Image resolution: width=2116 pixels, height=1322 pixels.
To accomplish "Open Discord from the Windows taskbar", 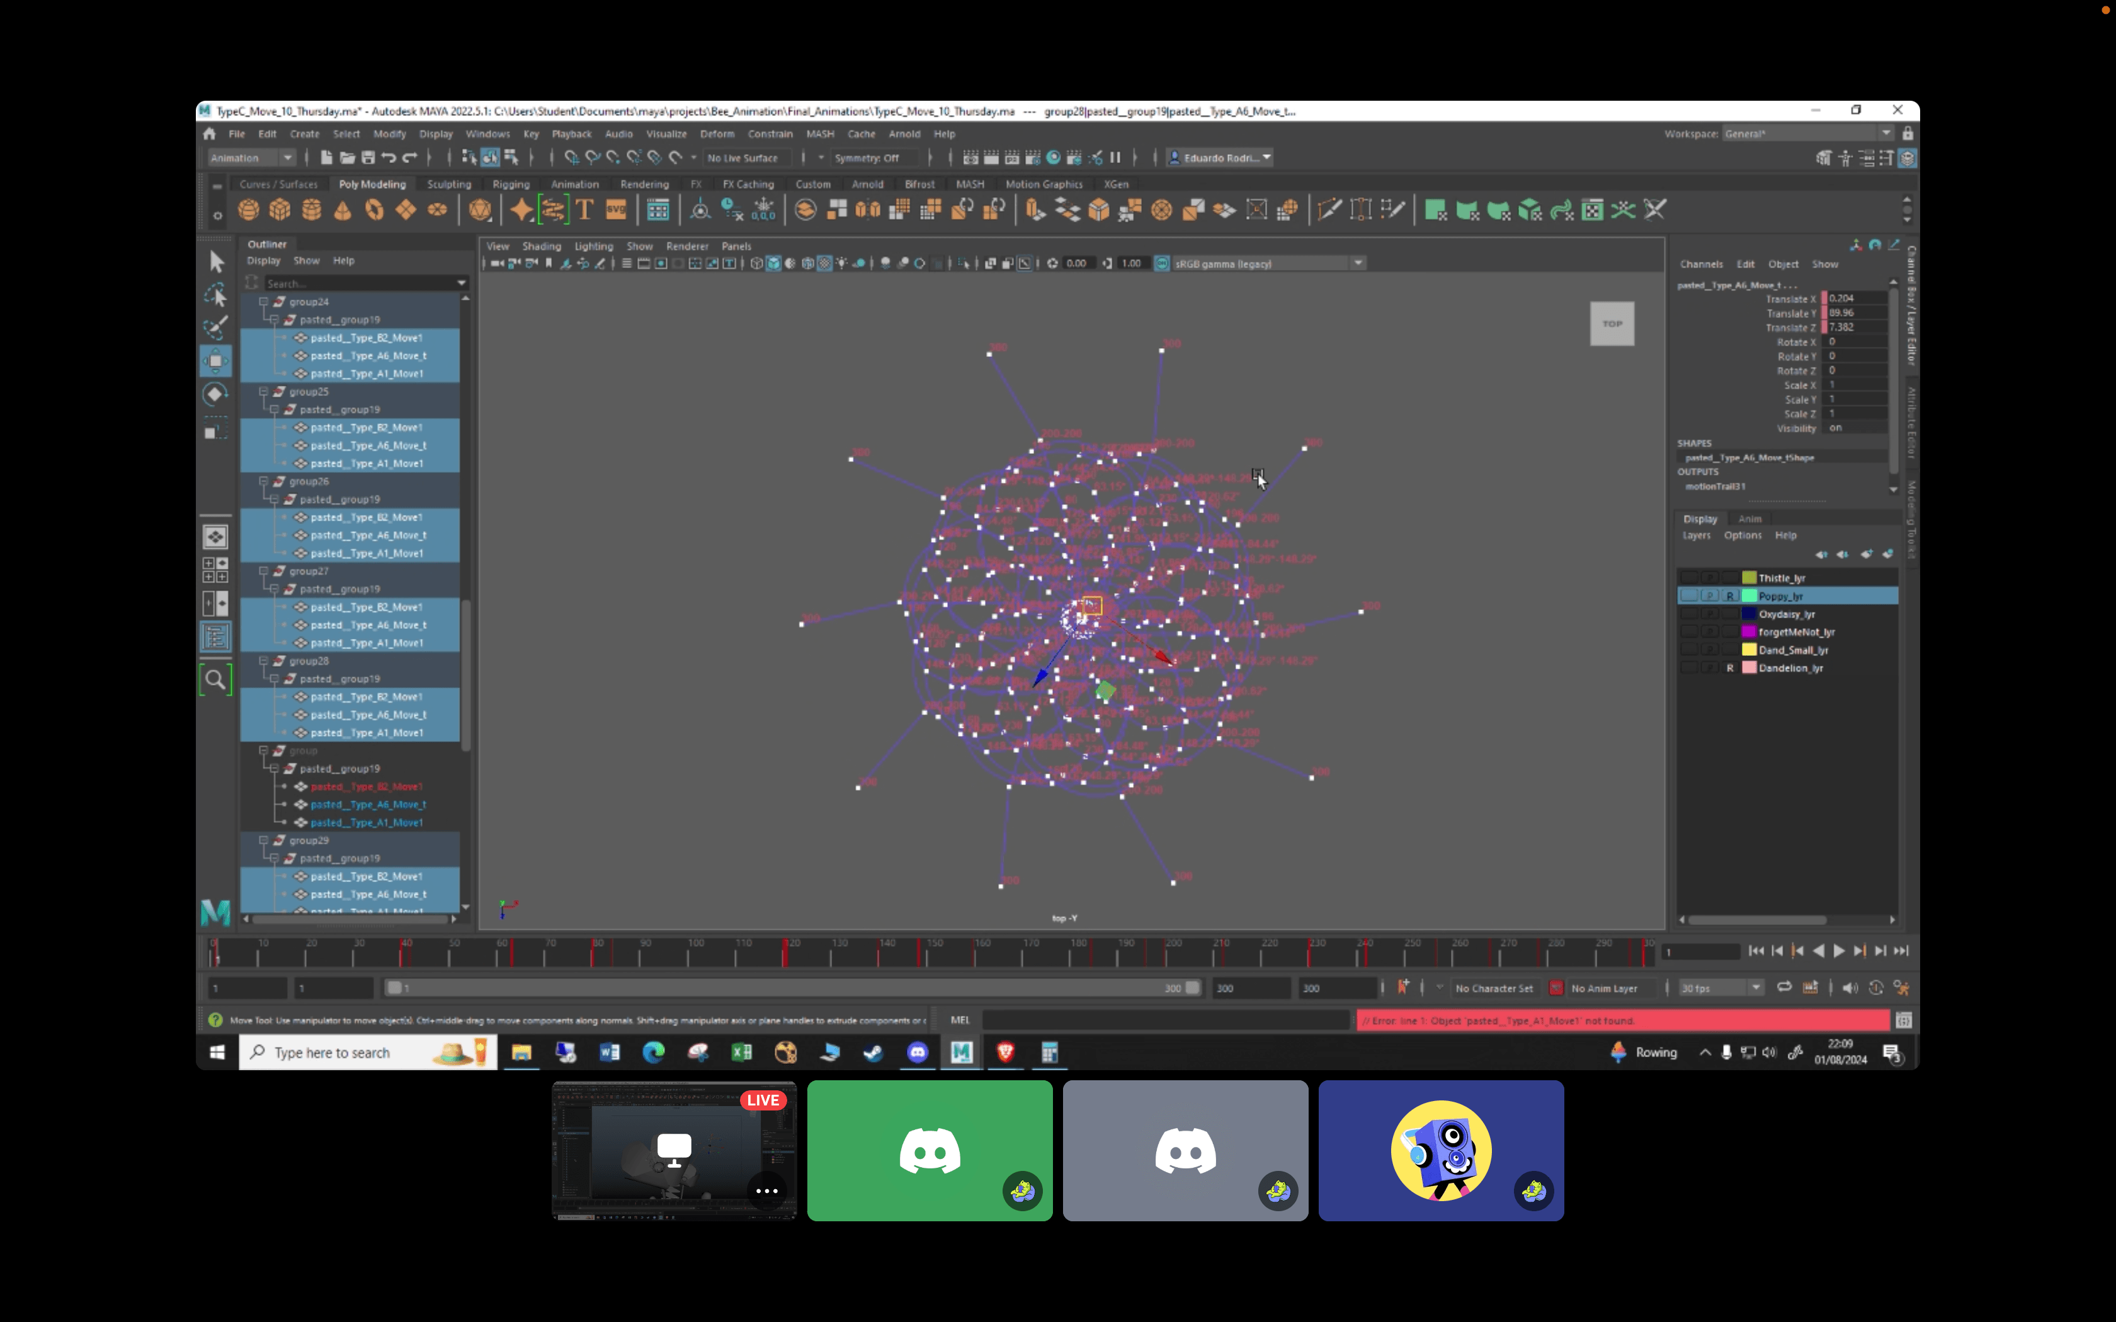I will [917, 1053].
